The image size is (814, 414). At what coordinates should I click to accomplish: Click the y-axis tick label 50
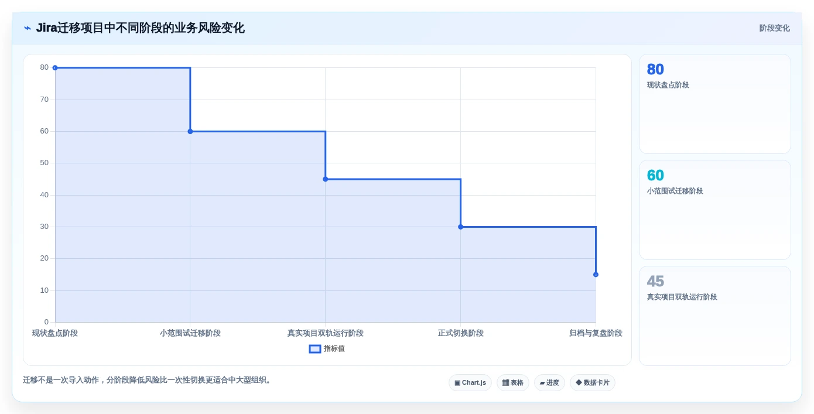(45, 163)
